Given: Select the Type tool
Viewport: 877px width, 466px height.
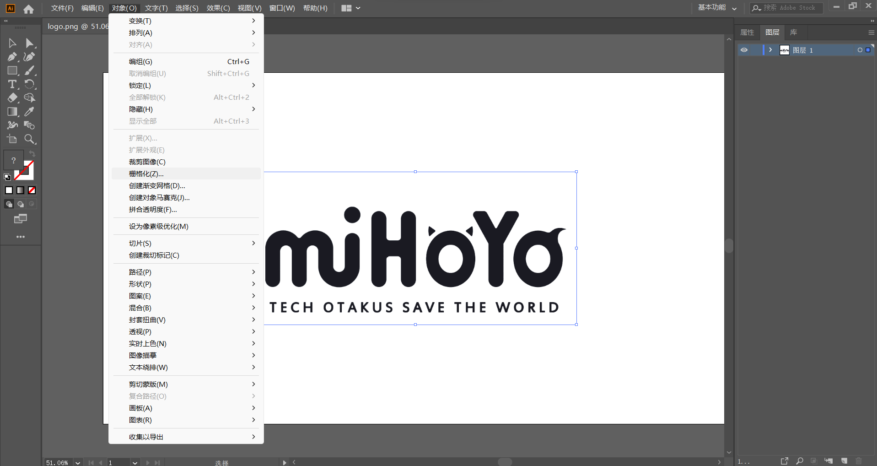Looking at the screenshot, I should [12, 84].
